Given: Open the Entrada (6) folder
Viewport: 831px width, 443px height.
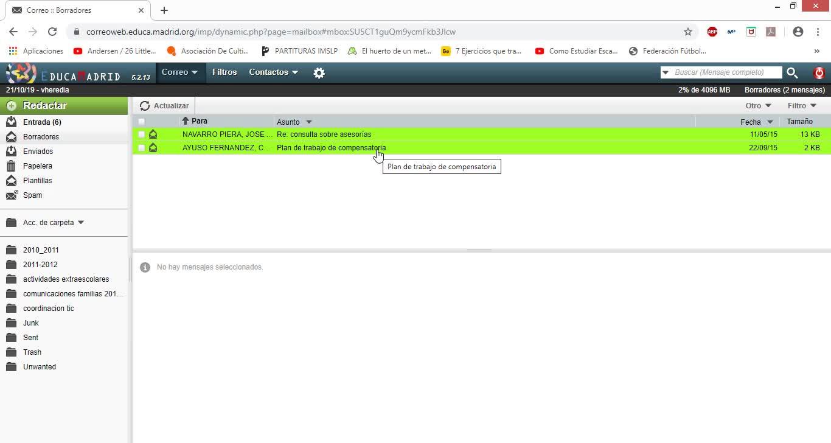Looking at the screenshot, I should tap(42, 122).
